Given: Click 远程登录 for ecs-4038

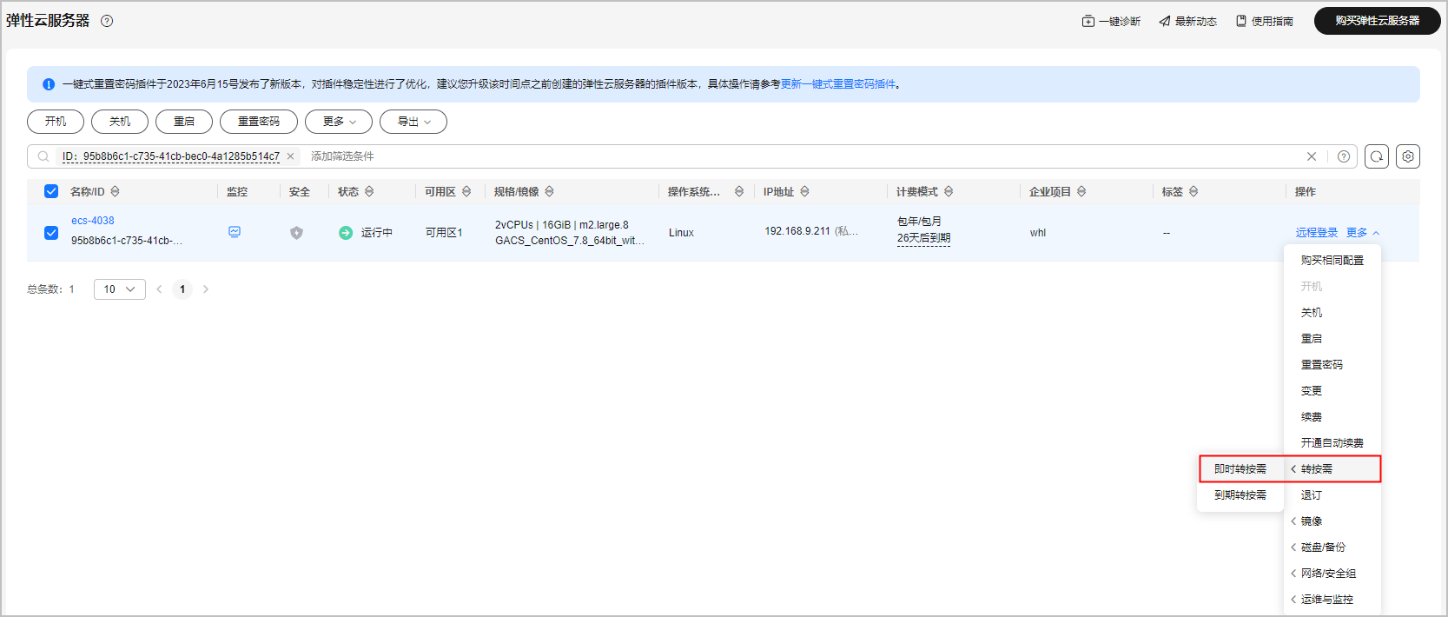Looking at the screenshot, I should [1317, 233].
